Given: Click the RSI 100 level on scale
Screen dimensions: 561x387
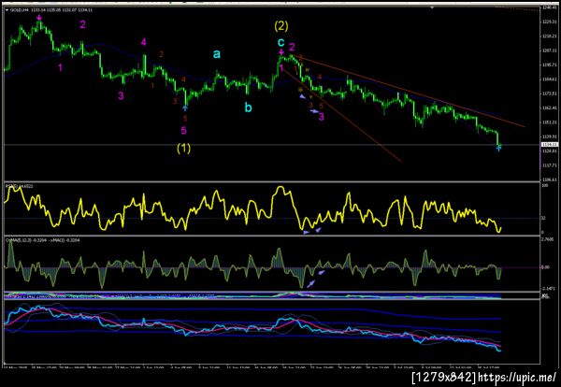Looking at the screenshot, I should tap(545, 186).
